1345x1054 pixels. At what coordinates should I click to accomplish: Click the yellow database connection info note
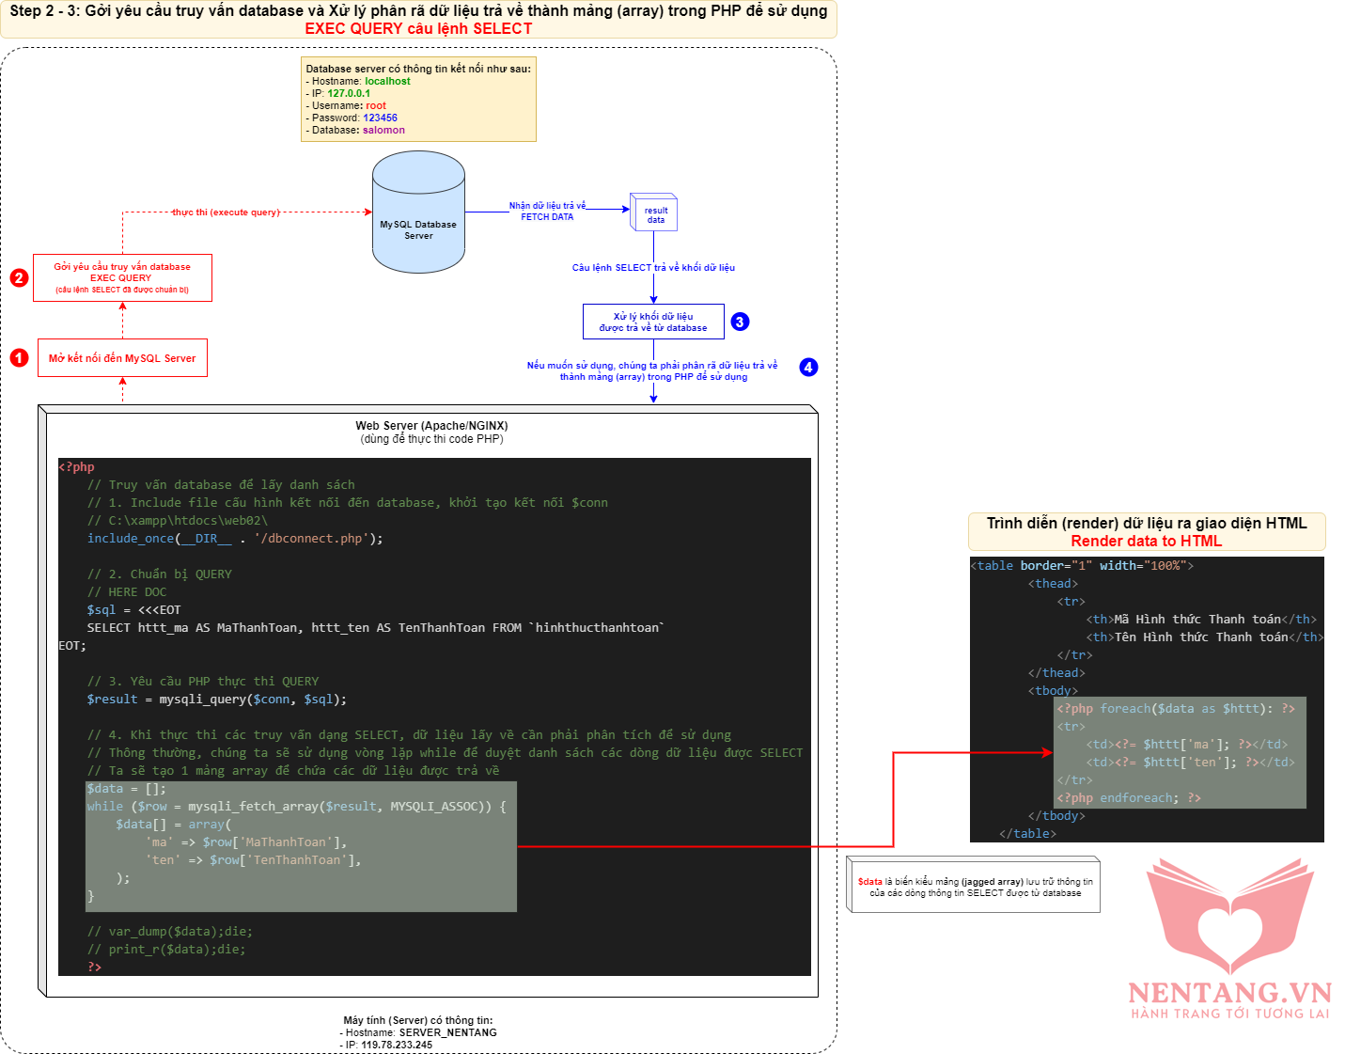coord(418,99)
